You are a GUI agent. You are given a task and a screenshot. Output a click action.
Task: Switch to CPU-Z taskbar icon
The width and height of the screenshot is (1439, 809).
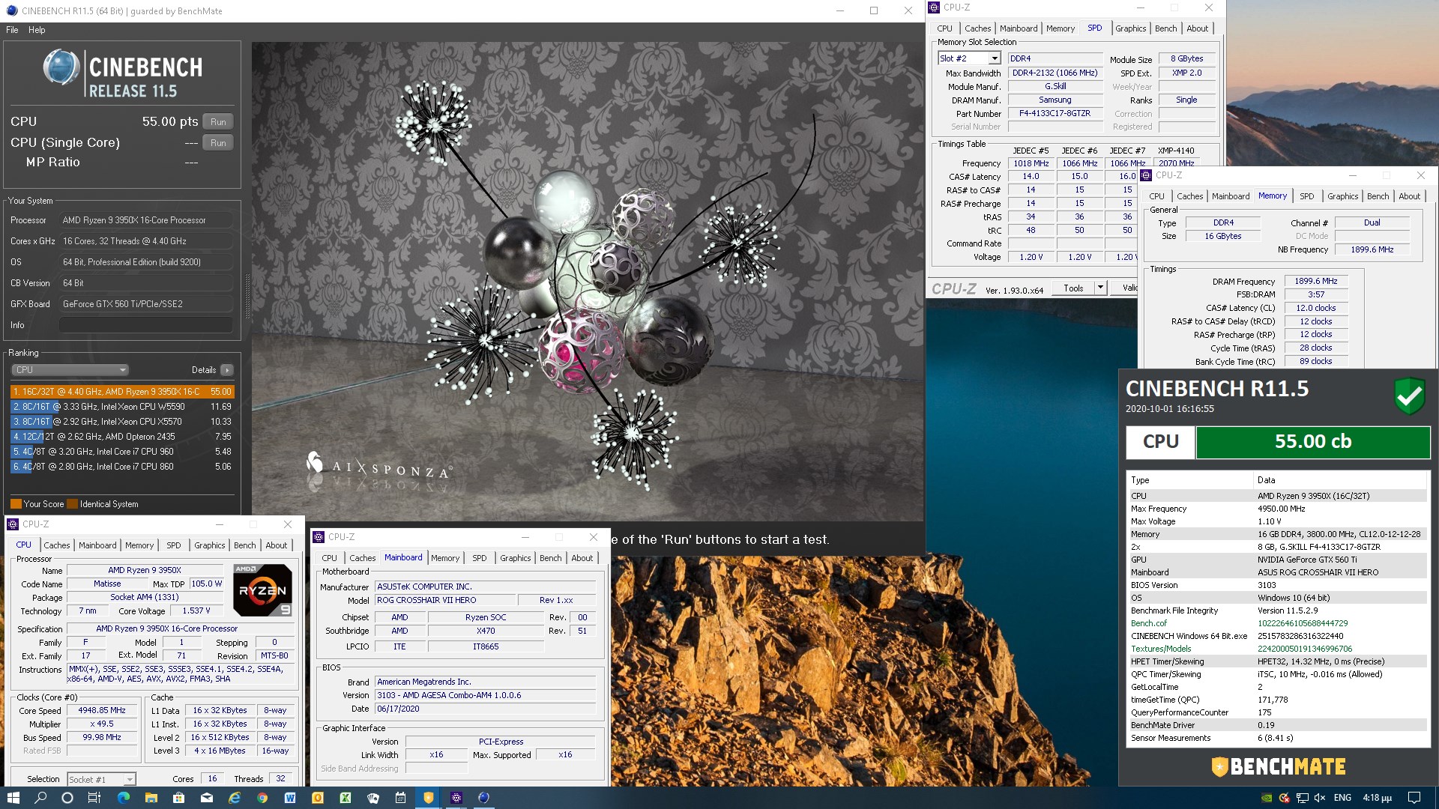coord(456,798)
